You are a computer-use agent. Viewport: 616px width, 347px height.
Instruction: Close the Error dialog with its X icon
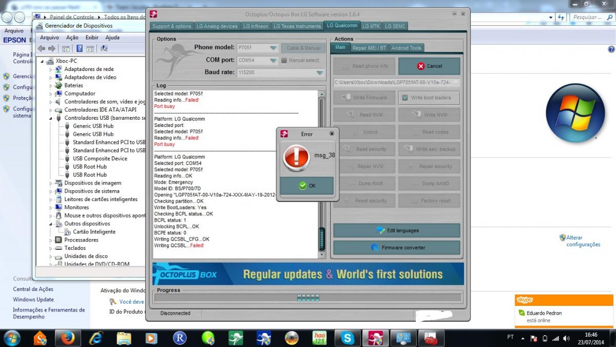tap(331, 134)
